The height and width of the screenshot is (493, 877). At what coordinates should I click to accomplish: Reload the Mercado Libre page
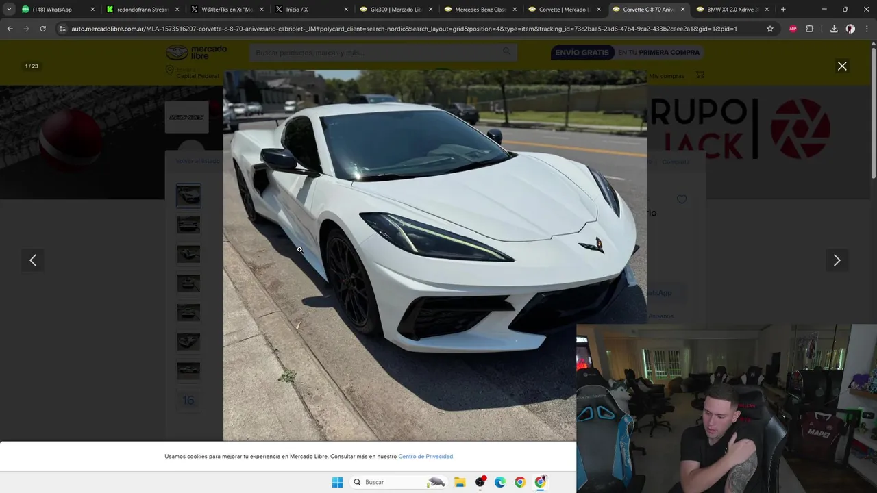(42, 29)
